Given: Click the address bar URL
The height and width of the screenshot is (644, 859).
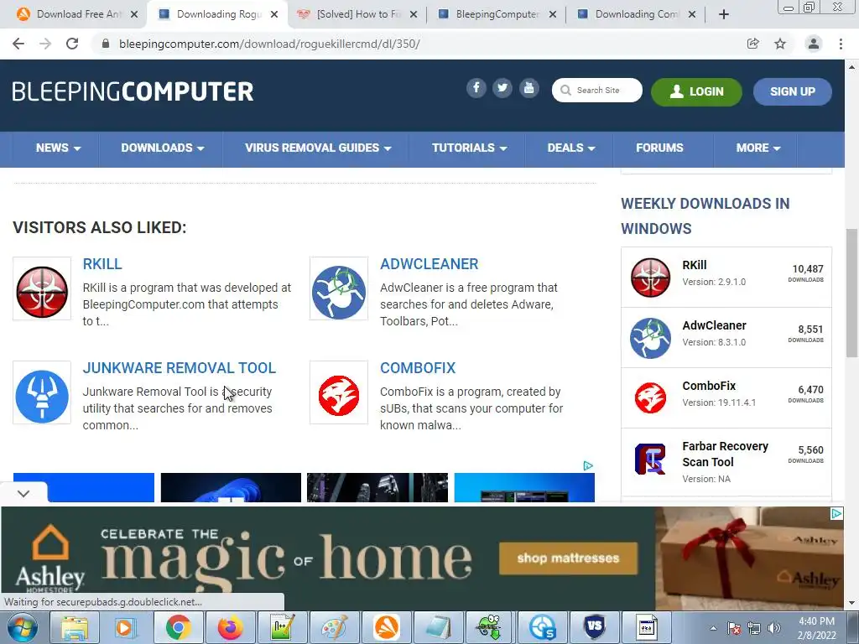Looking at the screenshot, I should click(269, 44).
